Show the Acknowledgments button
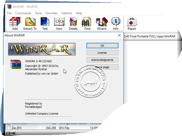This screenshot has height=136, width=182. [x=102, y=60]
